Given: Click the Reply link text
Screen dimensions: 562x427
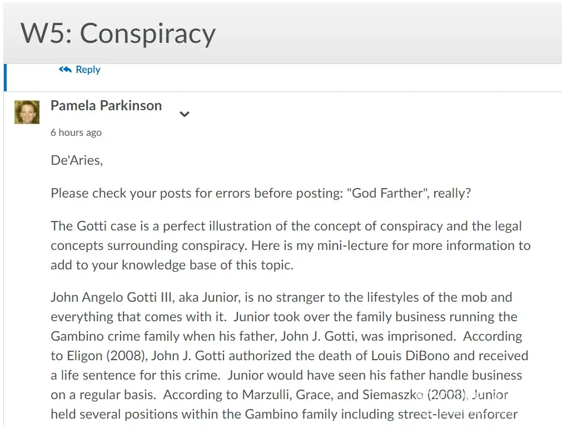Looking at the screenshot, I should click(88, 70).
